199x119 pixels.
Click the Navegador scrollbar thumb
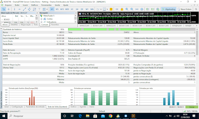point(75,18)
